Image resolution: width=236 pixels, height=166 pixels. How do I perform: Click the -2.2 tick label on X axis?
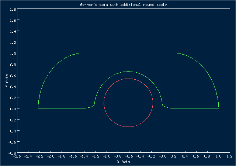39,156
